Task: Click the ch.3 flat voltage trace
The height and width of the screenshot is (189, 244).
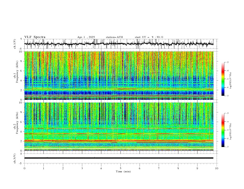Action: tap(119, 158)
